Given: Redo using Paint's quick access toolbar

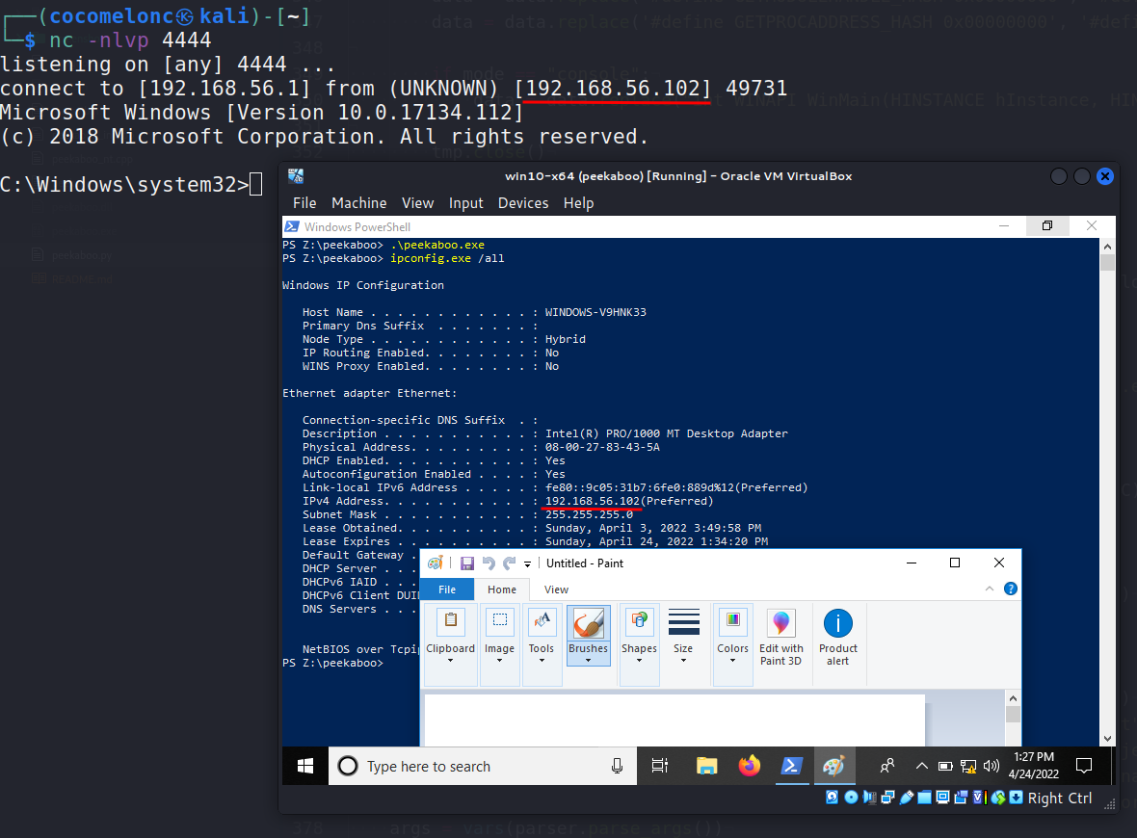Looking at the screenshot, I should pyautogui.click(x=509, y=563).
